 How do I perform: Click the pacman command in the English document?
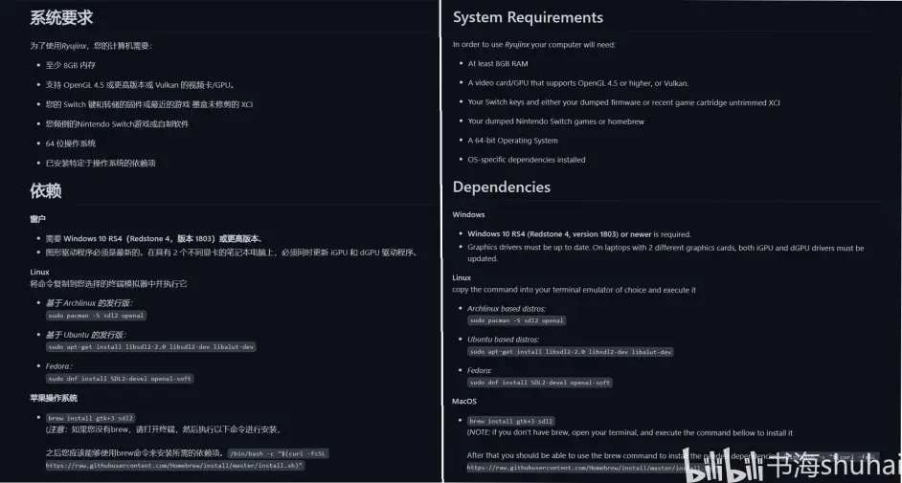pyautogui.click(x=516, y=320)
